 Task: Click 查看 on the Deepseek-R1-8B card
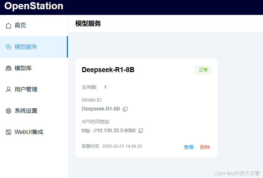tap(189, 147)
